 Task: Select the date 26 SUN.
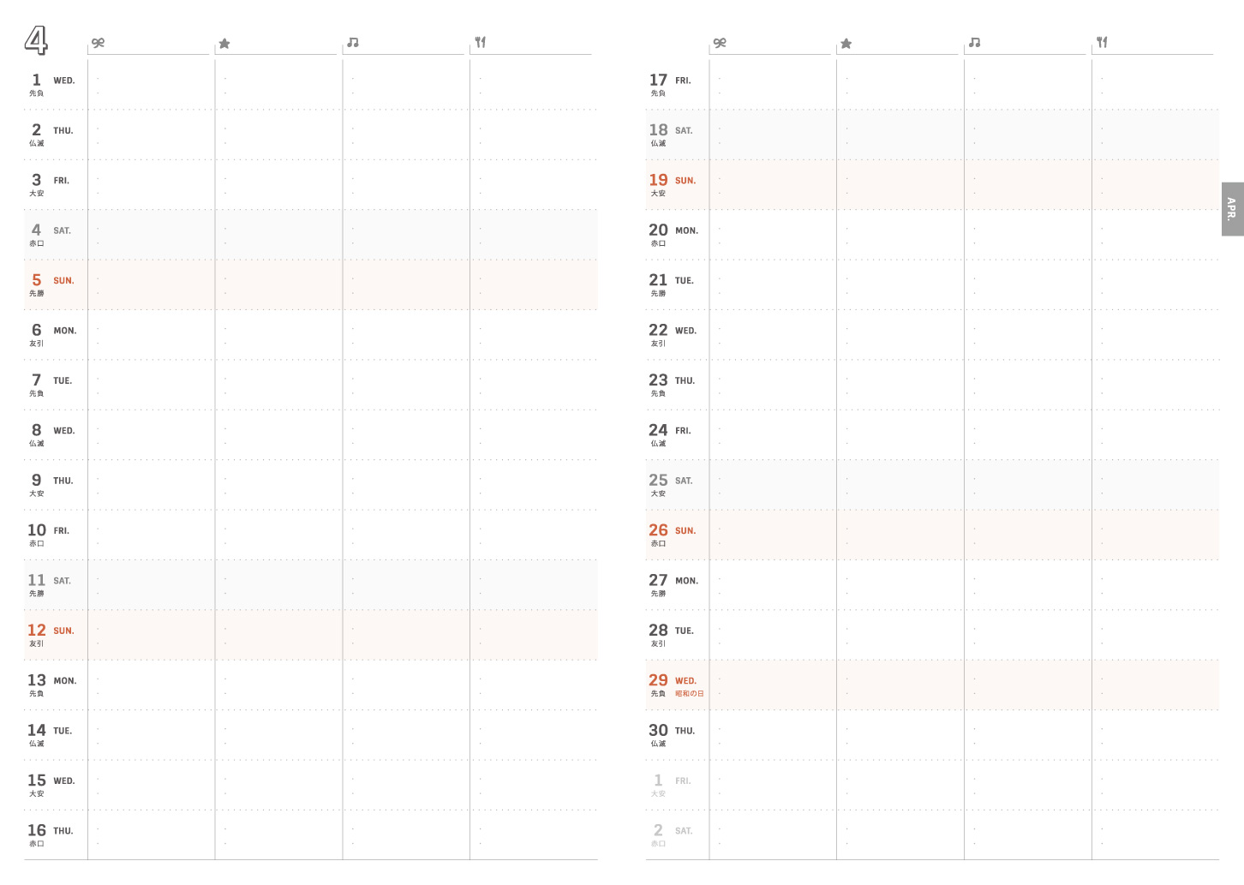[x=673, y=531]
